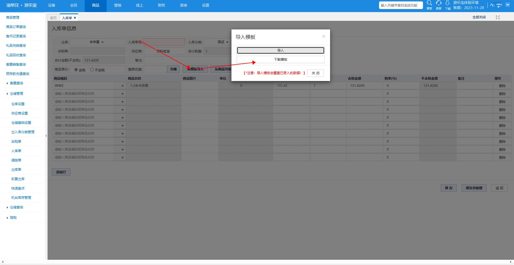
Task: Open 礼品兑换查询 in sidebar
Action: (x=16, y=46)
